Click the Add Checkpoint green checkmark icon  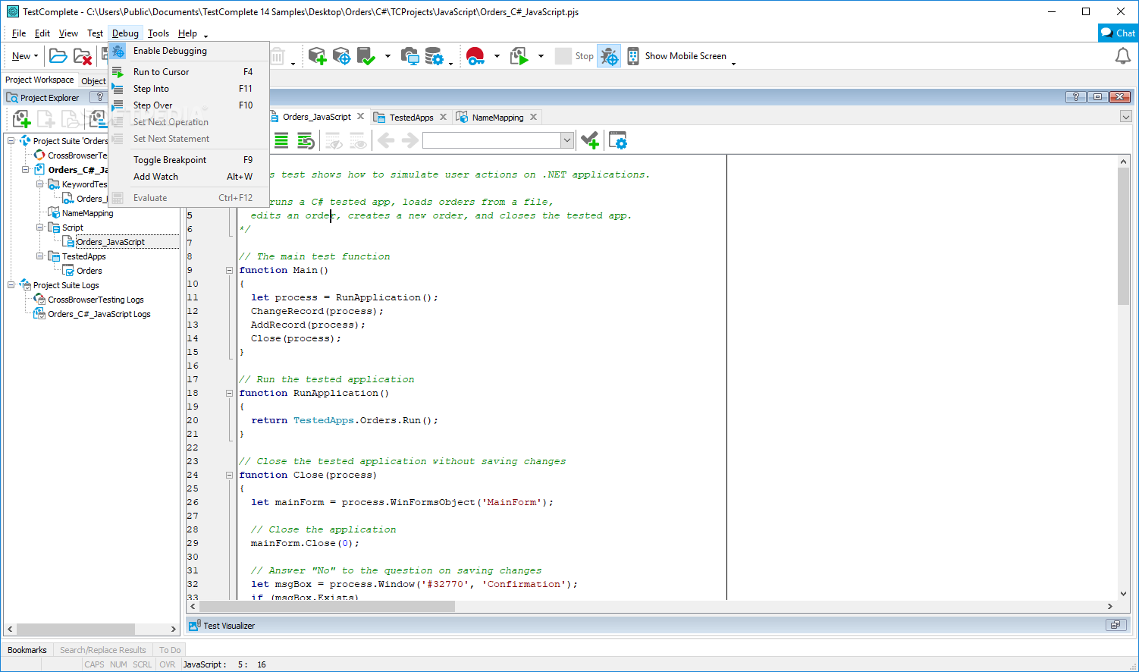click(366, 56)
